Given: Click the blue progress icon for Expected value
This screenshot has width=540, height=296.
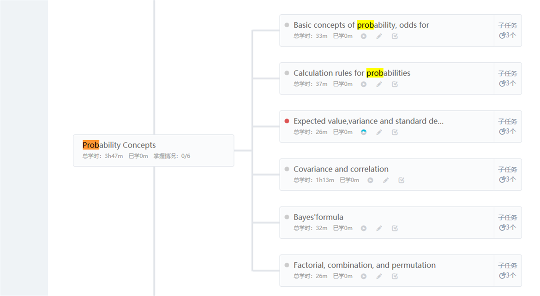Looking at the screenshot, I should click(x=364, y=132).
